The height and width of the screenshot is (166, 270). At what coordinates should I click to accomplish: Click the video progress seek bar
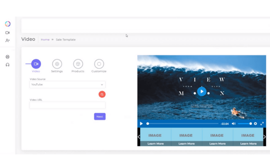[183, 124]
